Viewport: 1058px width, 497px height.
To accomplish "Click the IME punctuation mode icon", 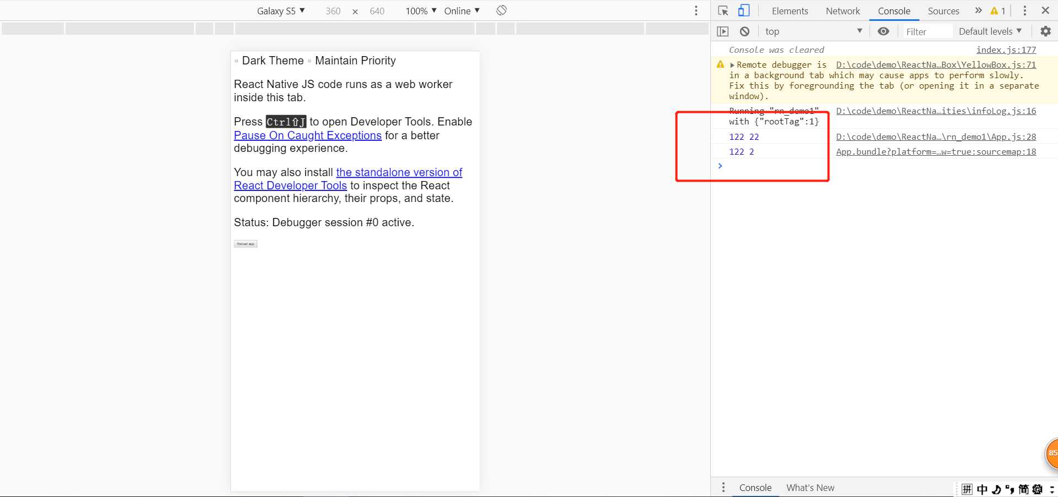I will 1010,489.
